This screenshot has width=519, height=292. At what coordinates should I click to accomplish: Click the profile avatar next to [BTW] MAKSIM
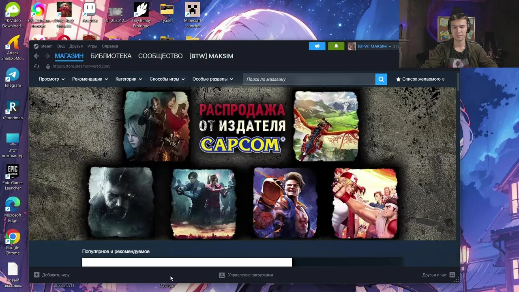click(x=352, y=46)
